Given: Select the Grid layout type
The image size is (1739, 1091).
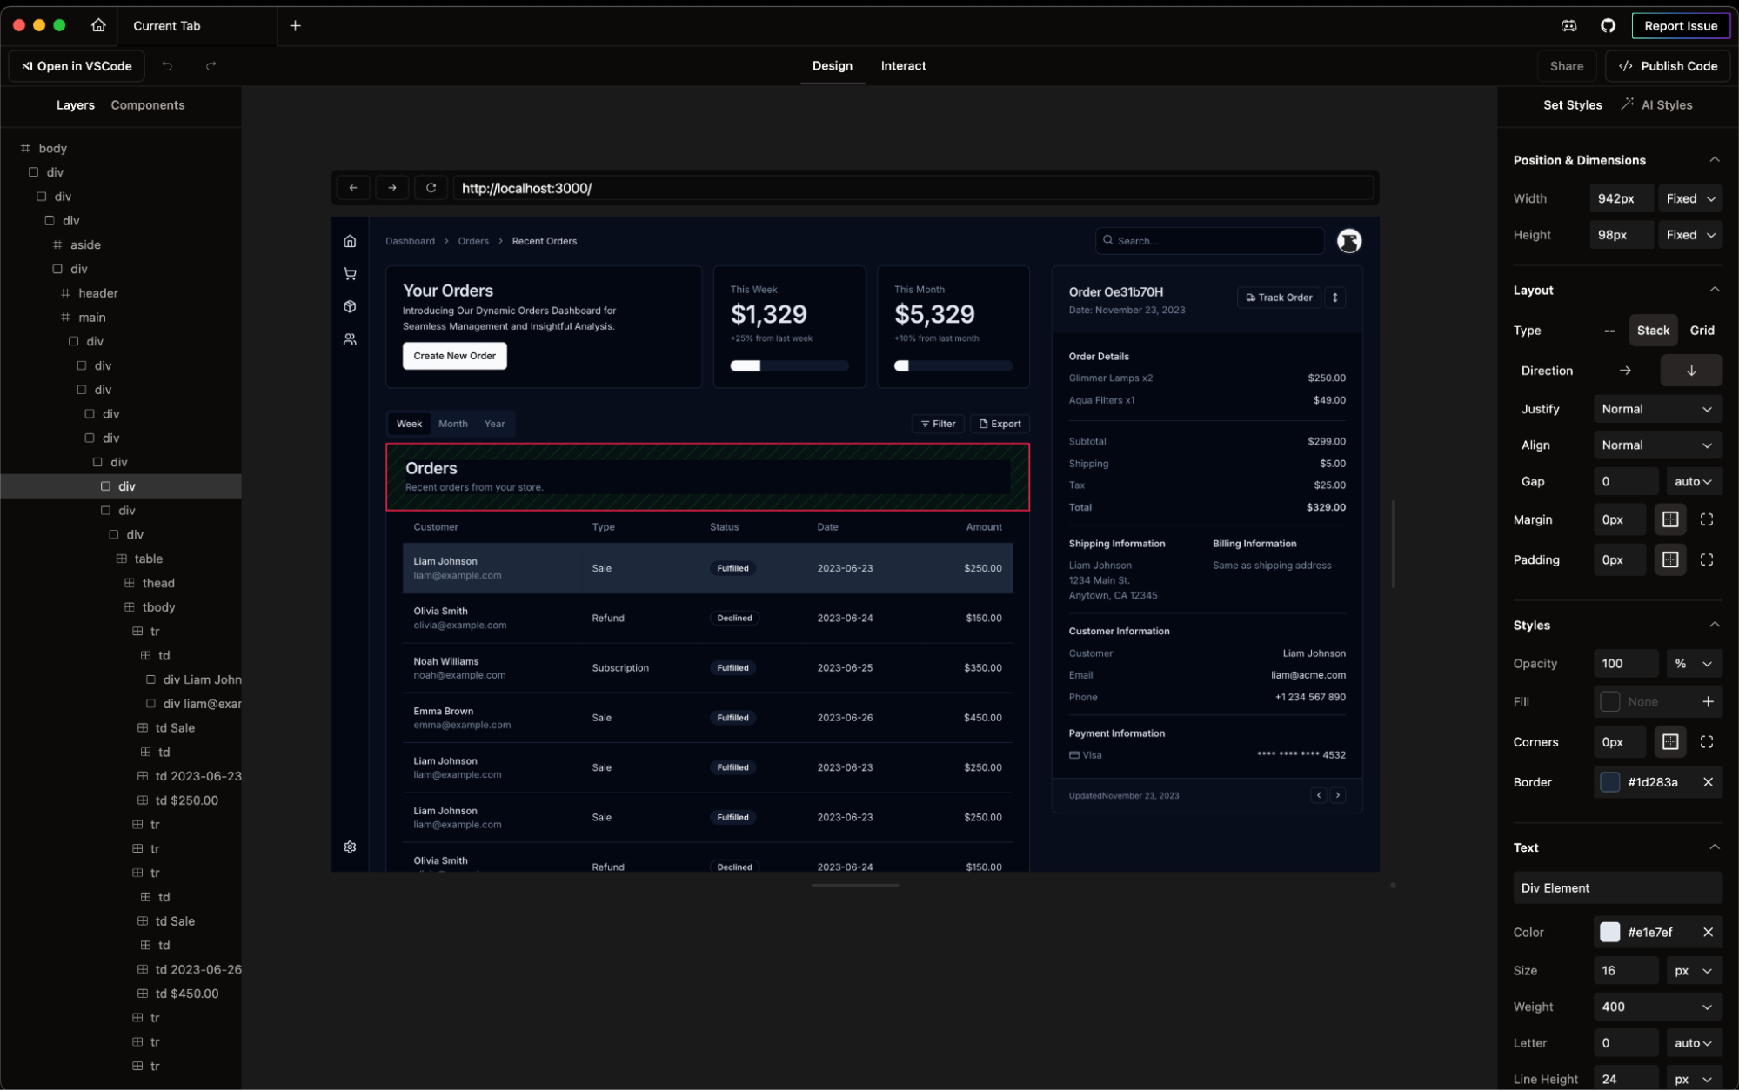Looking at the screenshot, I should (1701, 331).
